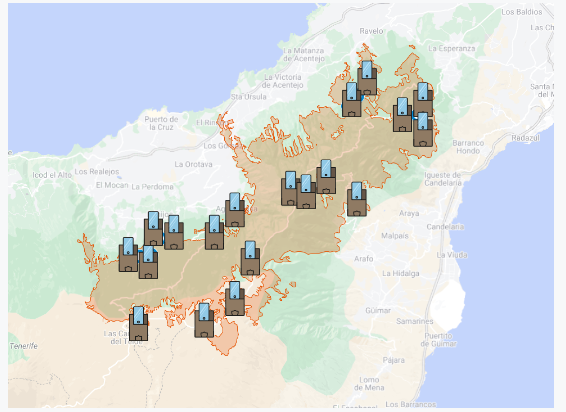This screenshot has width=566, height=412.
Task: Select the La Orotava place label
Action: [193, 164]
